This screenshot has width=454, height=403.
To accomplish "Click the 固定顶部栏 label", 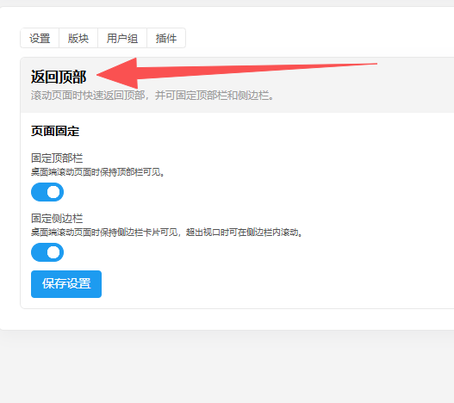I will [57, 158].
